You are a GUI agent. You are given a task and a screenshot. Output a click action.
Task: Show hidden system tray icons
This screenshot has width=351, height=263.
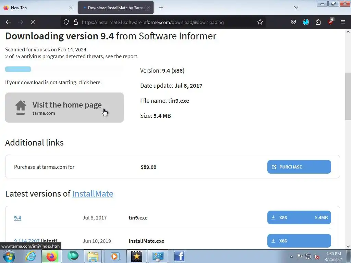(x=291, y=256)
